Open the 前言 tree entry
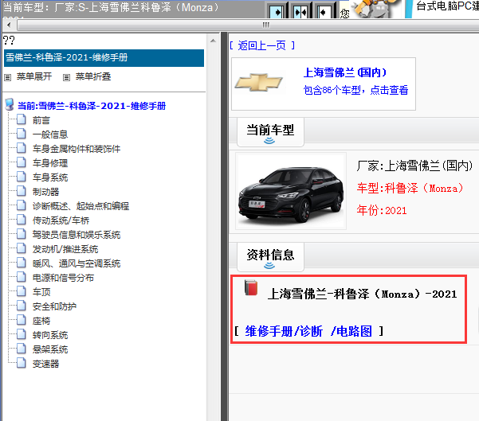This screenshot has height=421, width=479. coord(41,120)
